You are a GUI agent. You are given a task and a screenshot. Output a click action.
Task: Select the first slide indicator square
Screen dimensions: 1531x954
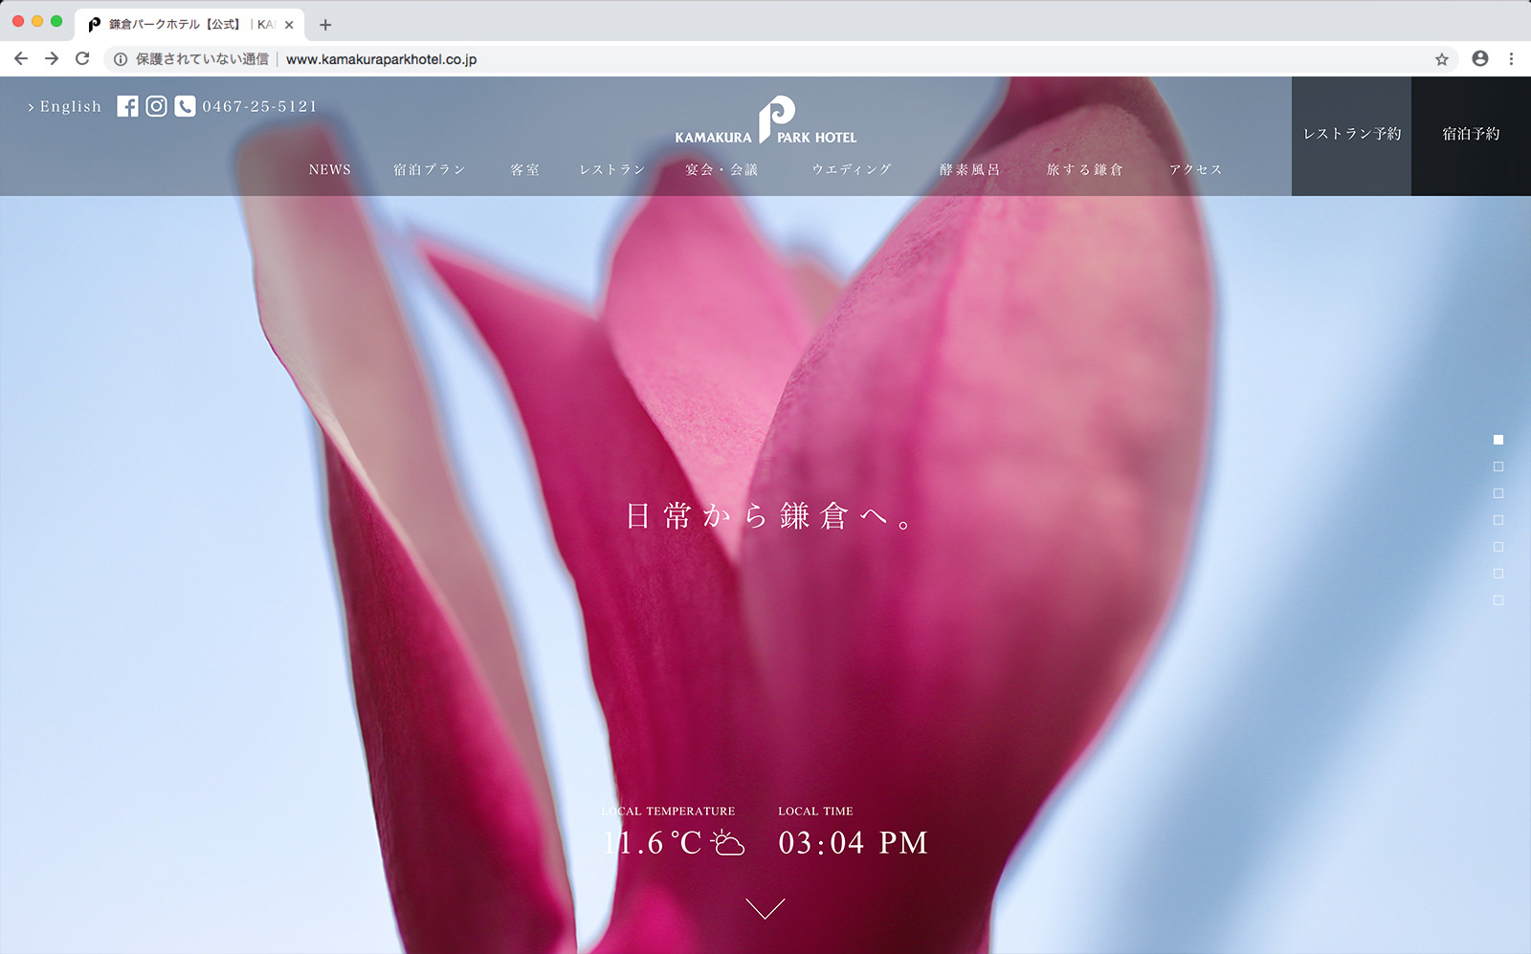tap(1498, 440)
